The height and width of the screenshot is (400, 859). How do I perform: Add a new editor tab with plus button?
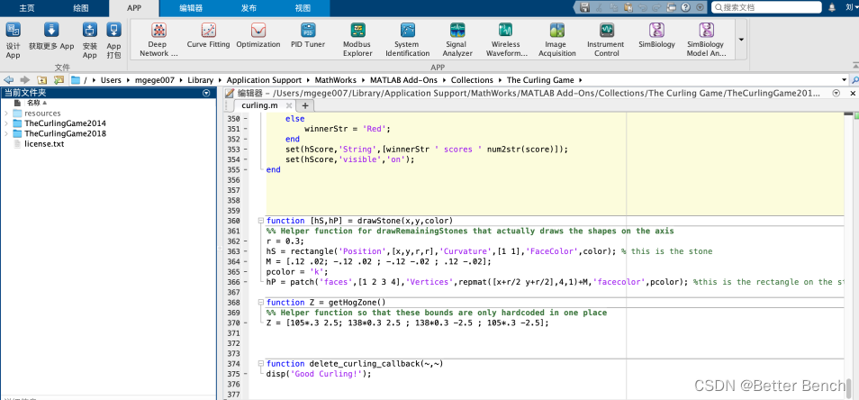tap(305, 105)
